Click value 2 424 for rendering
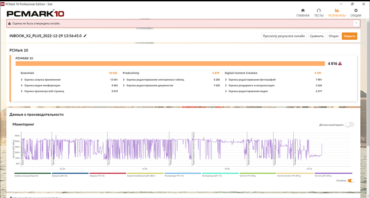Image resolution: width=370 pixels, height=198 pixels. (x=319, y=85)
